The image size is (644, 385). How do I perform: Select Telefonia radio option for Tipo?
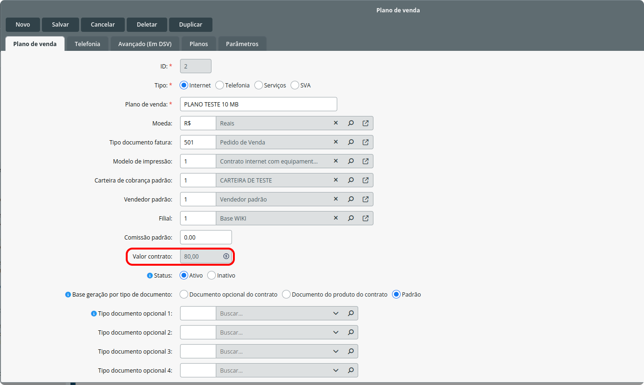220,85
